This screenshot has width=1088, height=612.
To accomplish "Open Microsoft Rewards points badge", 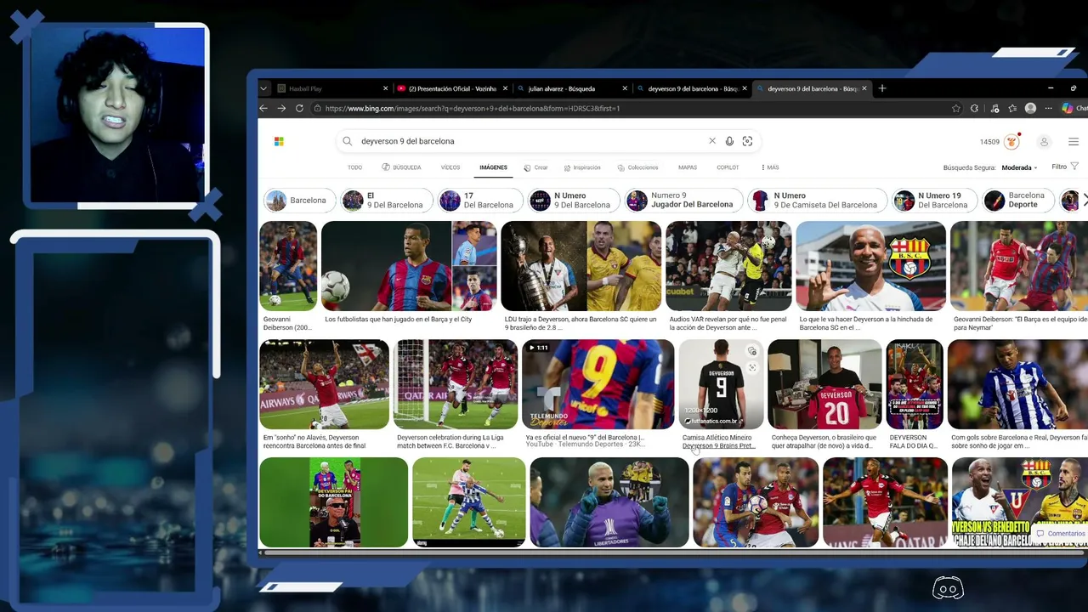I will (1000, 142).
